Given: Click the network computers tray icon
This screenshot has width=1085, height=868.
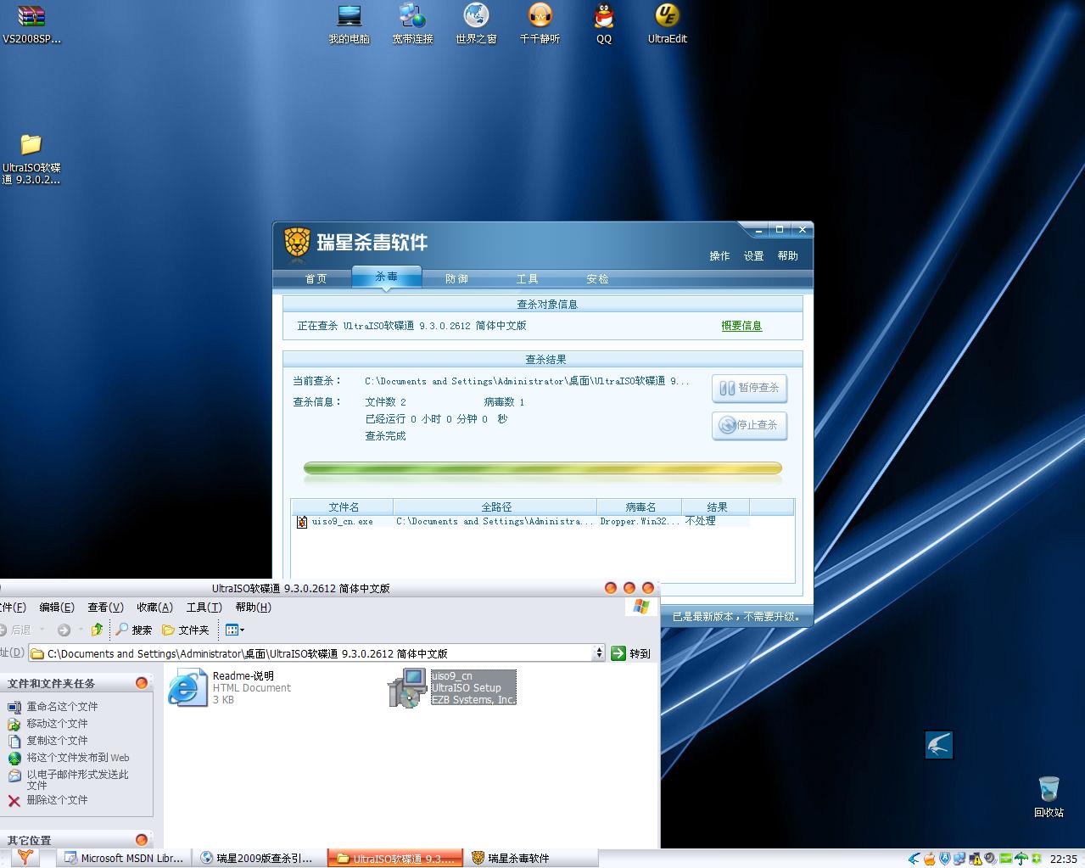Looking at the screenshot, I should pos(959,859).
